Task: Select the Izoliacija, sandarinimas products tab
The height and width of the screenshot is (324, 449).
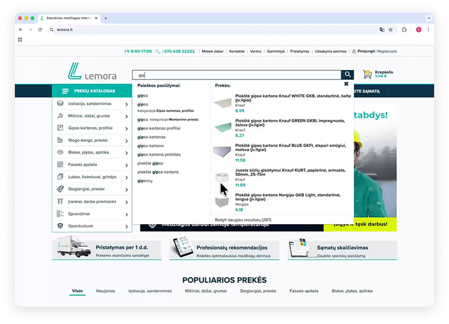Action: [150, 291]
